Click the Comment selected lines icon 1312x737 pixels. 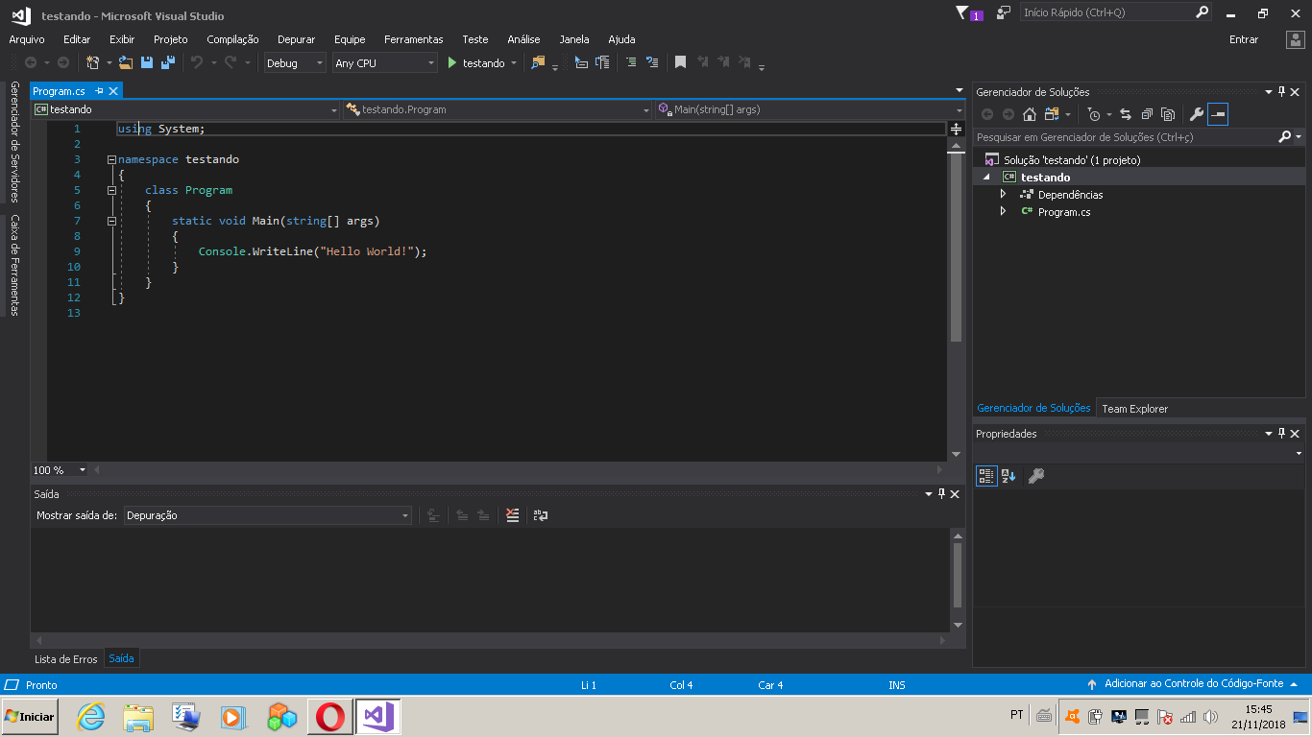pos(631,62)
